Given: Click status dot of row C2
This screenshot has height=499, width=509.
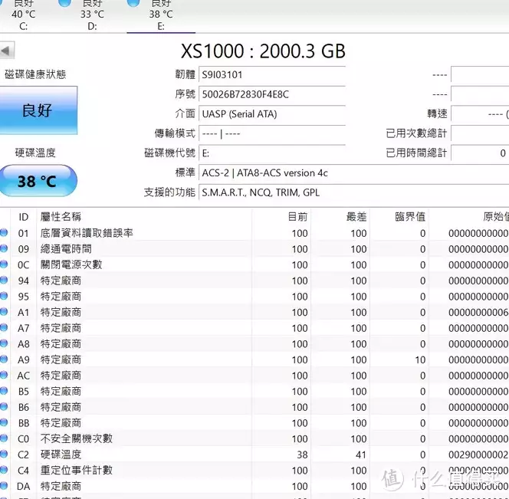Looking at the screenshot, I should click(4, 454).
